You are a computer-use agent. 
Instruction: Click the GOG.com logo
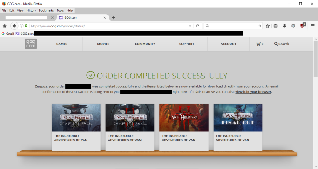tap(31, 44)
